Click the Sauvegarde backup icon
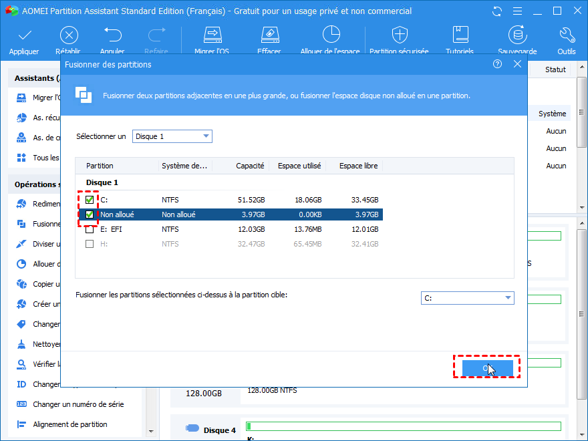Screen dimensions: 588x441 coord(517,35)
